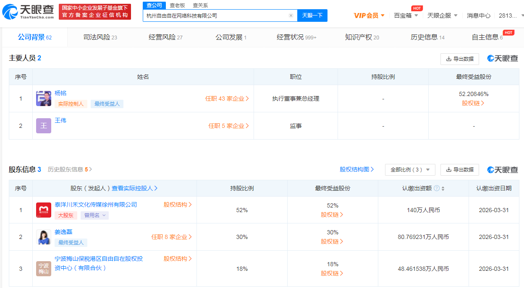Click 查看实际控股人 link
Image resolution: width=524 pixels, height=288 pixels.
(135, 188)
